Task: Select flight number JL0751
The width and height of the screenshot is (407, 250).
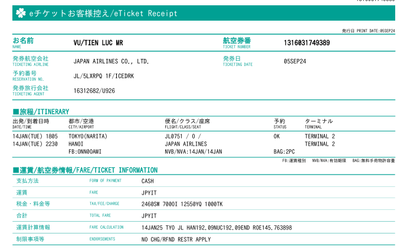Action: point(175,136)
